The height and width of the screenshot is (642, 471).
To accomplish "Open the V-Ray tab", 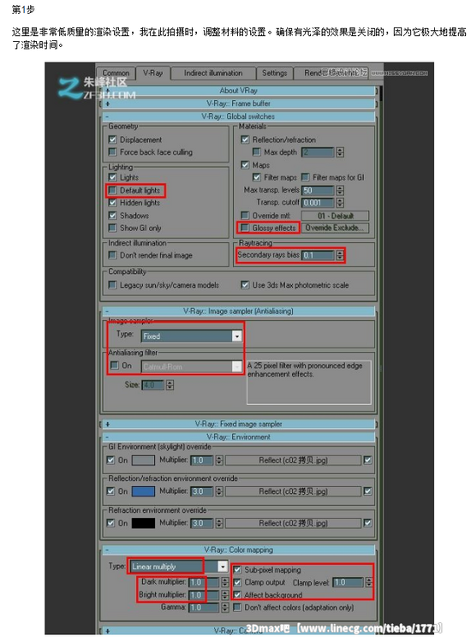I will (152, 73).
